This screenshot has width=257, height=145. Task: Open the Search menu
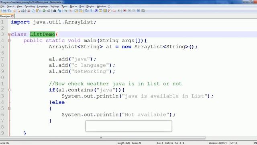click(x=11, y=6)
